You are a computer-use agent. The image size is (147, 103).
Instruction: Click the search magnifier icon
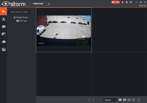coord(32,12)
